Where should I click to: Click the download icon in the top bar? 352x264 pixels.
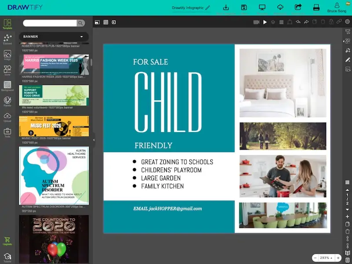point(226,7)
